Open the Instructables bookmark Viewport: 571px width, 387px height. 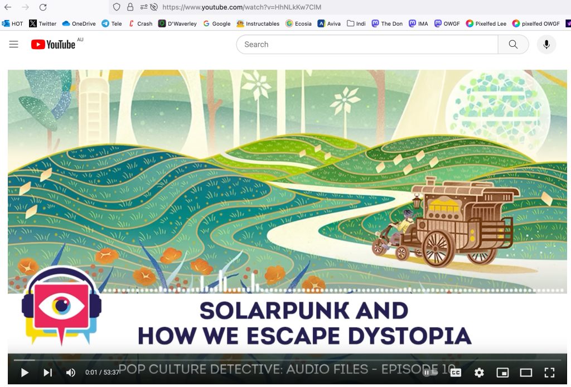click(x=257, y=23)
